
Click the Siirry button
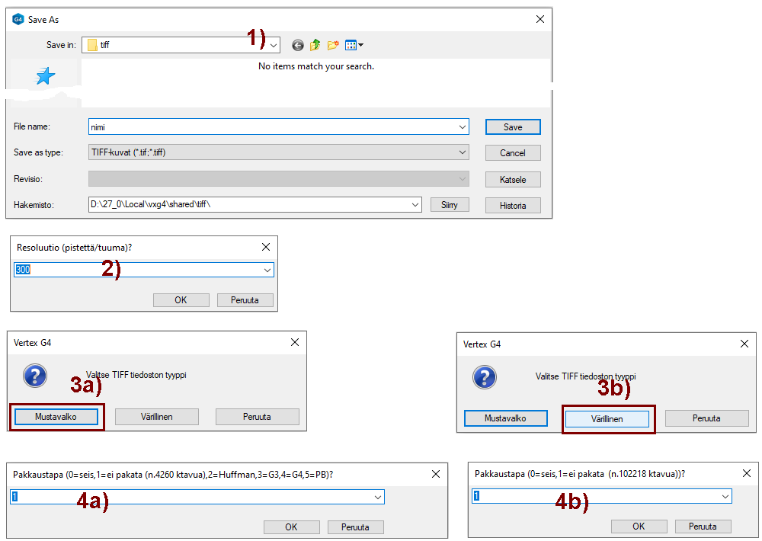450,205
